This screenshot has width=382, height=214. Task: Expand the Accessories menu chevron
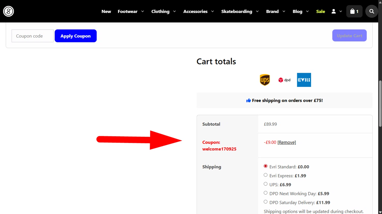(212, 11)
